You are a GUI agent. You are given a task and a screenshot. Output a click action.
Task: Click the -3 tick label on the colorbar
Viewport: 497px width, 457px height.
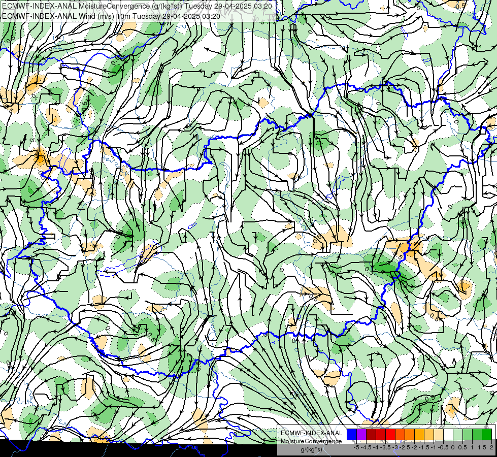point(395,447)
